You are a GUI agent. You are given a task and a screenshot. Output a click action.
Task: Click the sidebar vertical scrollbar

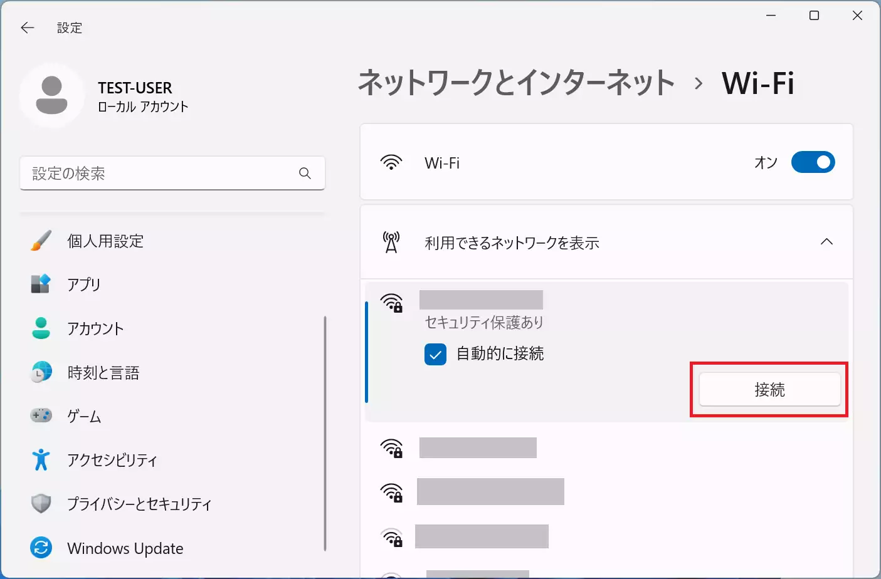tap(325, 434)
